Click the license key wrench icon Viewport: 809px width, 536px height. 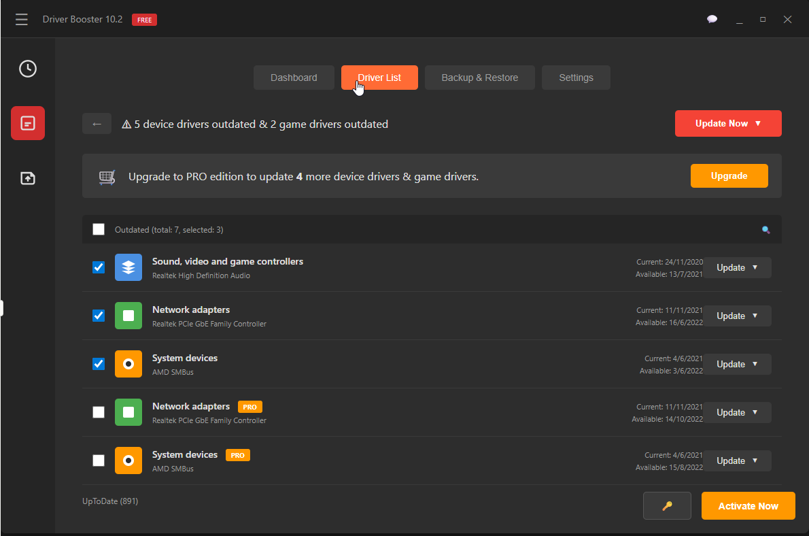pos(667,505)
